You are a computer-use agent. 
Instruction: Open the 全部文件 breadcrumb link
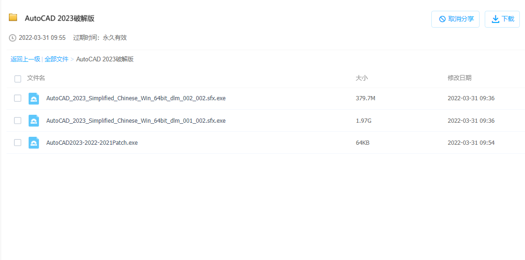57,59
